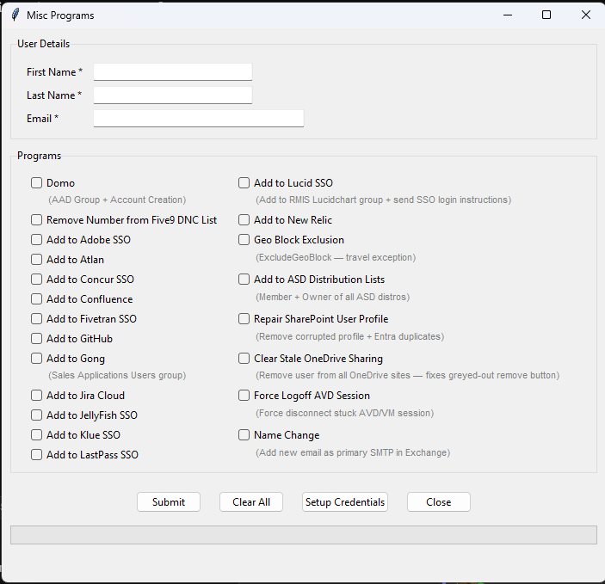The width and height of the screenshot is (605, 584).
Task: Enable Remove Number from Five9 DNC List
Action: coord(37,220)
